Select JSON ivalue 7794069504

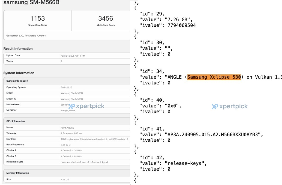point(182,25)
